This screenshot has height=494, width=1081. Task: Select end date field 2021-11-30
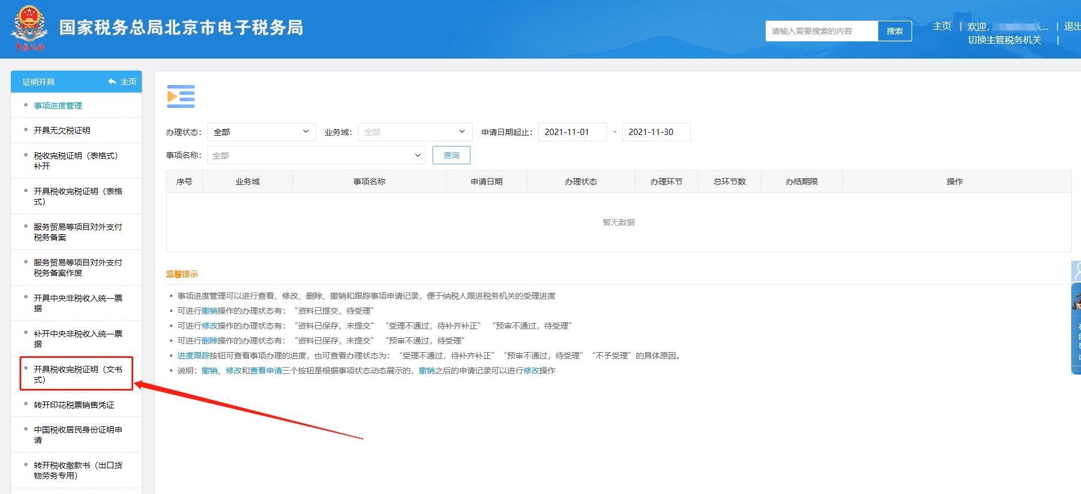[x=656, y=132]
